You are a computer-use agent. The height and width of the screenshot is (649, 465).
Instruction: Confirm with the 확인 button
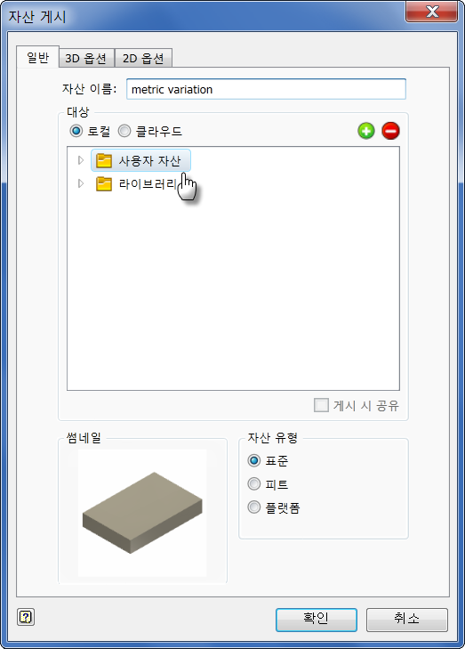pos(317,620)
